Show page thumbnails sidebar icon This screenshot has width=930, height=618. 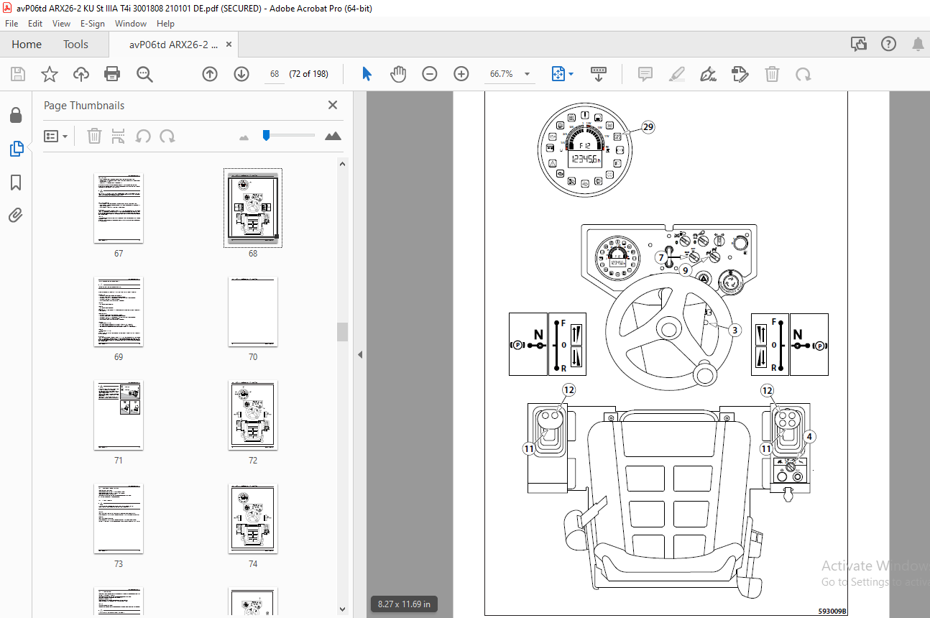point(16,149)
